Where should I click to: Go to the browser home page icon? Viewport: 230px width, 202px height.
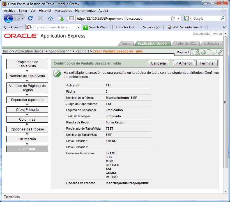click(x=50, y=18)
